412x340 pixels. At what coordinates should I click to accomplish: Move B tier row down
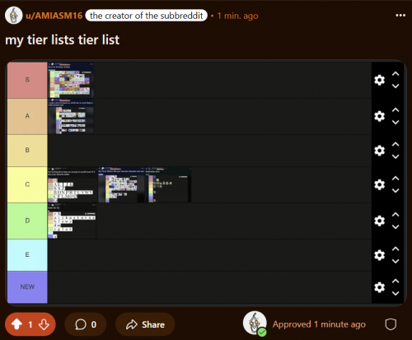[x=396, y=156]
